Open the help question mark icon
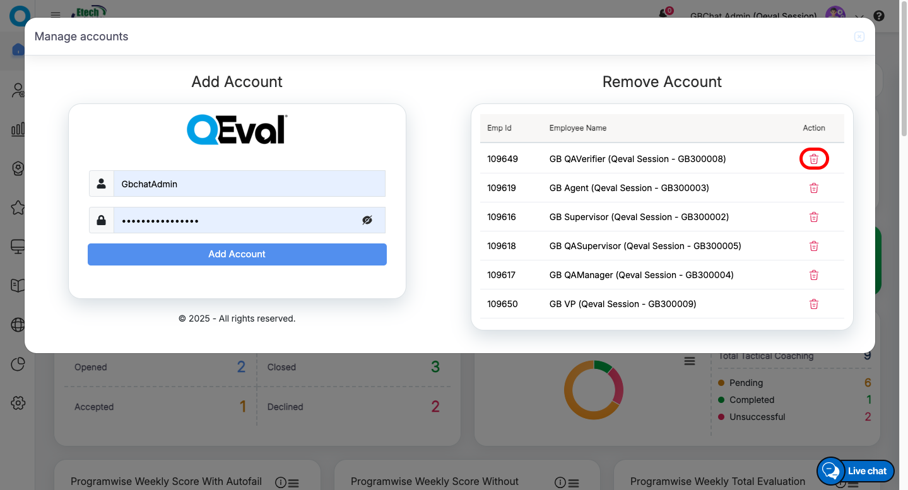This screenshot has width=908, height=490. pyautogui.click(x=878, y=16)
